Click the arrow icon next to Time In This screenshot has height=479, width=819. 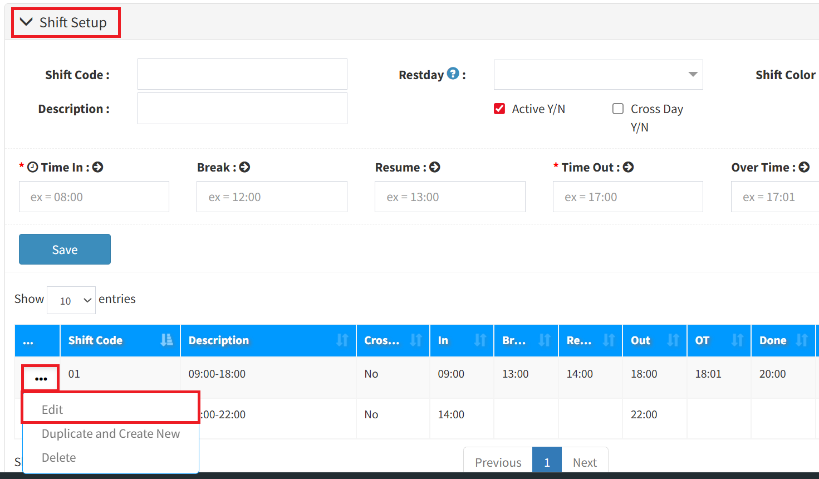98,167
